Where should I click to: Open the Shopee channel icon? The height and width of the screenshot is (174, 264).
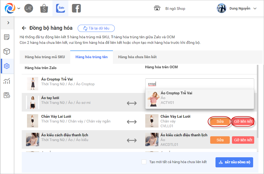(x=44, y=9)
